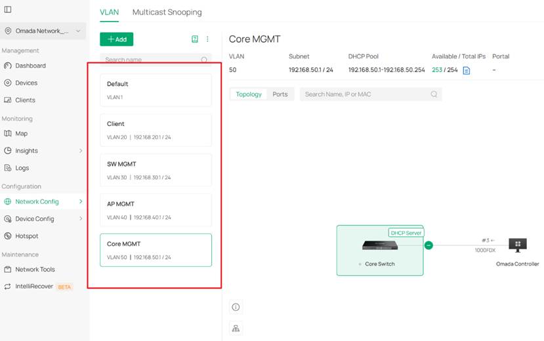Image resolution: width=544 pixels, height=341 pixels.
Task: Click the DHCP Server badge
Action: [x=406, y=233]
